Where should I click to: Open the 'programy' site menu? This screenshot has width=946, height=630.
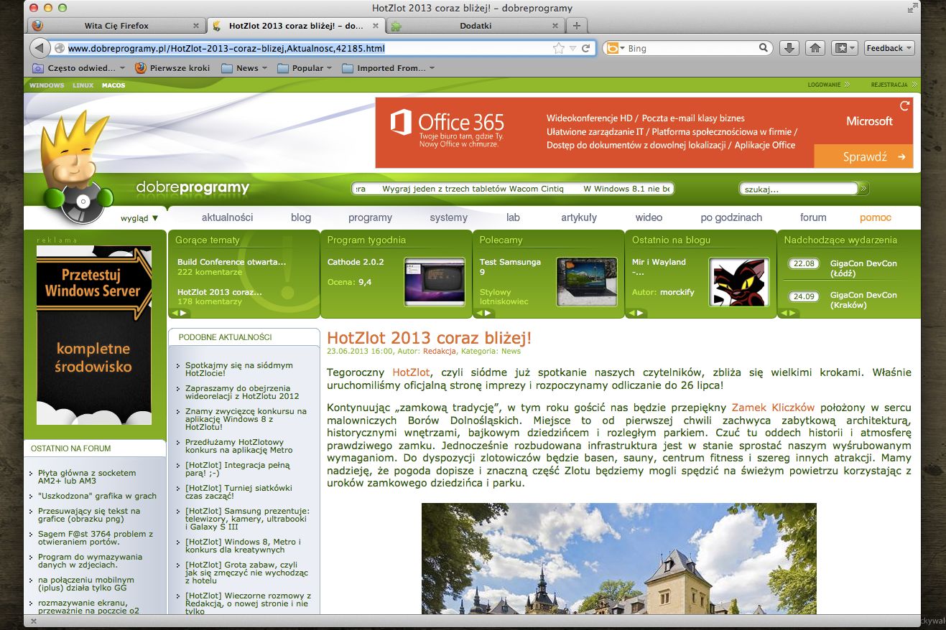point(370,217)
